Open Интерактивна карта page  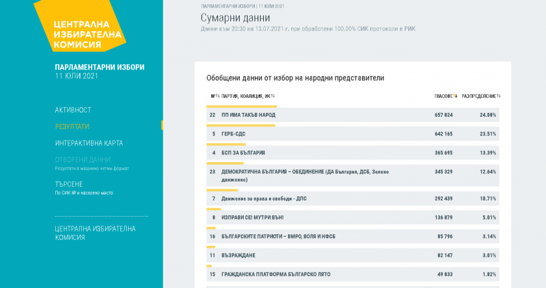pyautogui.click(x=89, y=143)
